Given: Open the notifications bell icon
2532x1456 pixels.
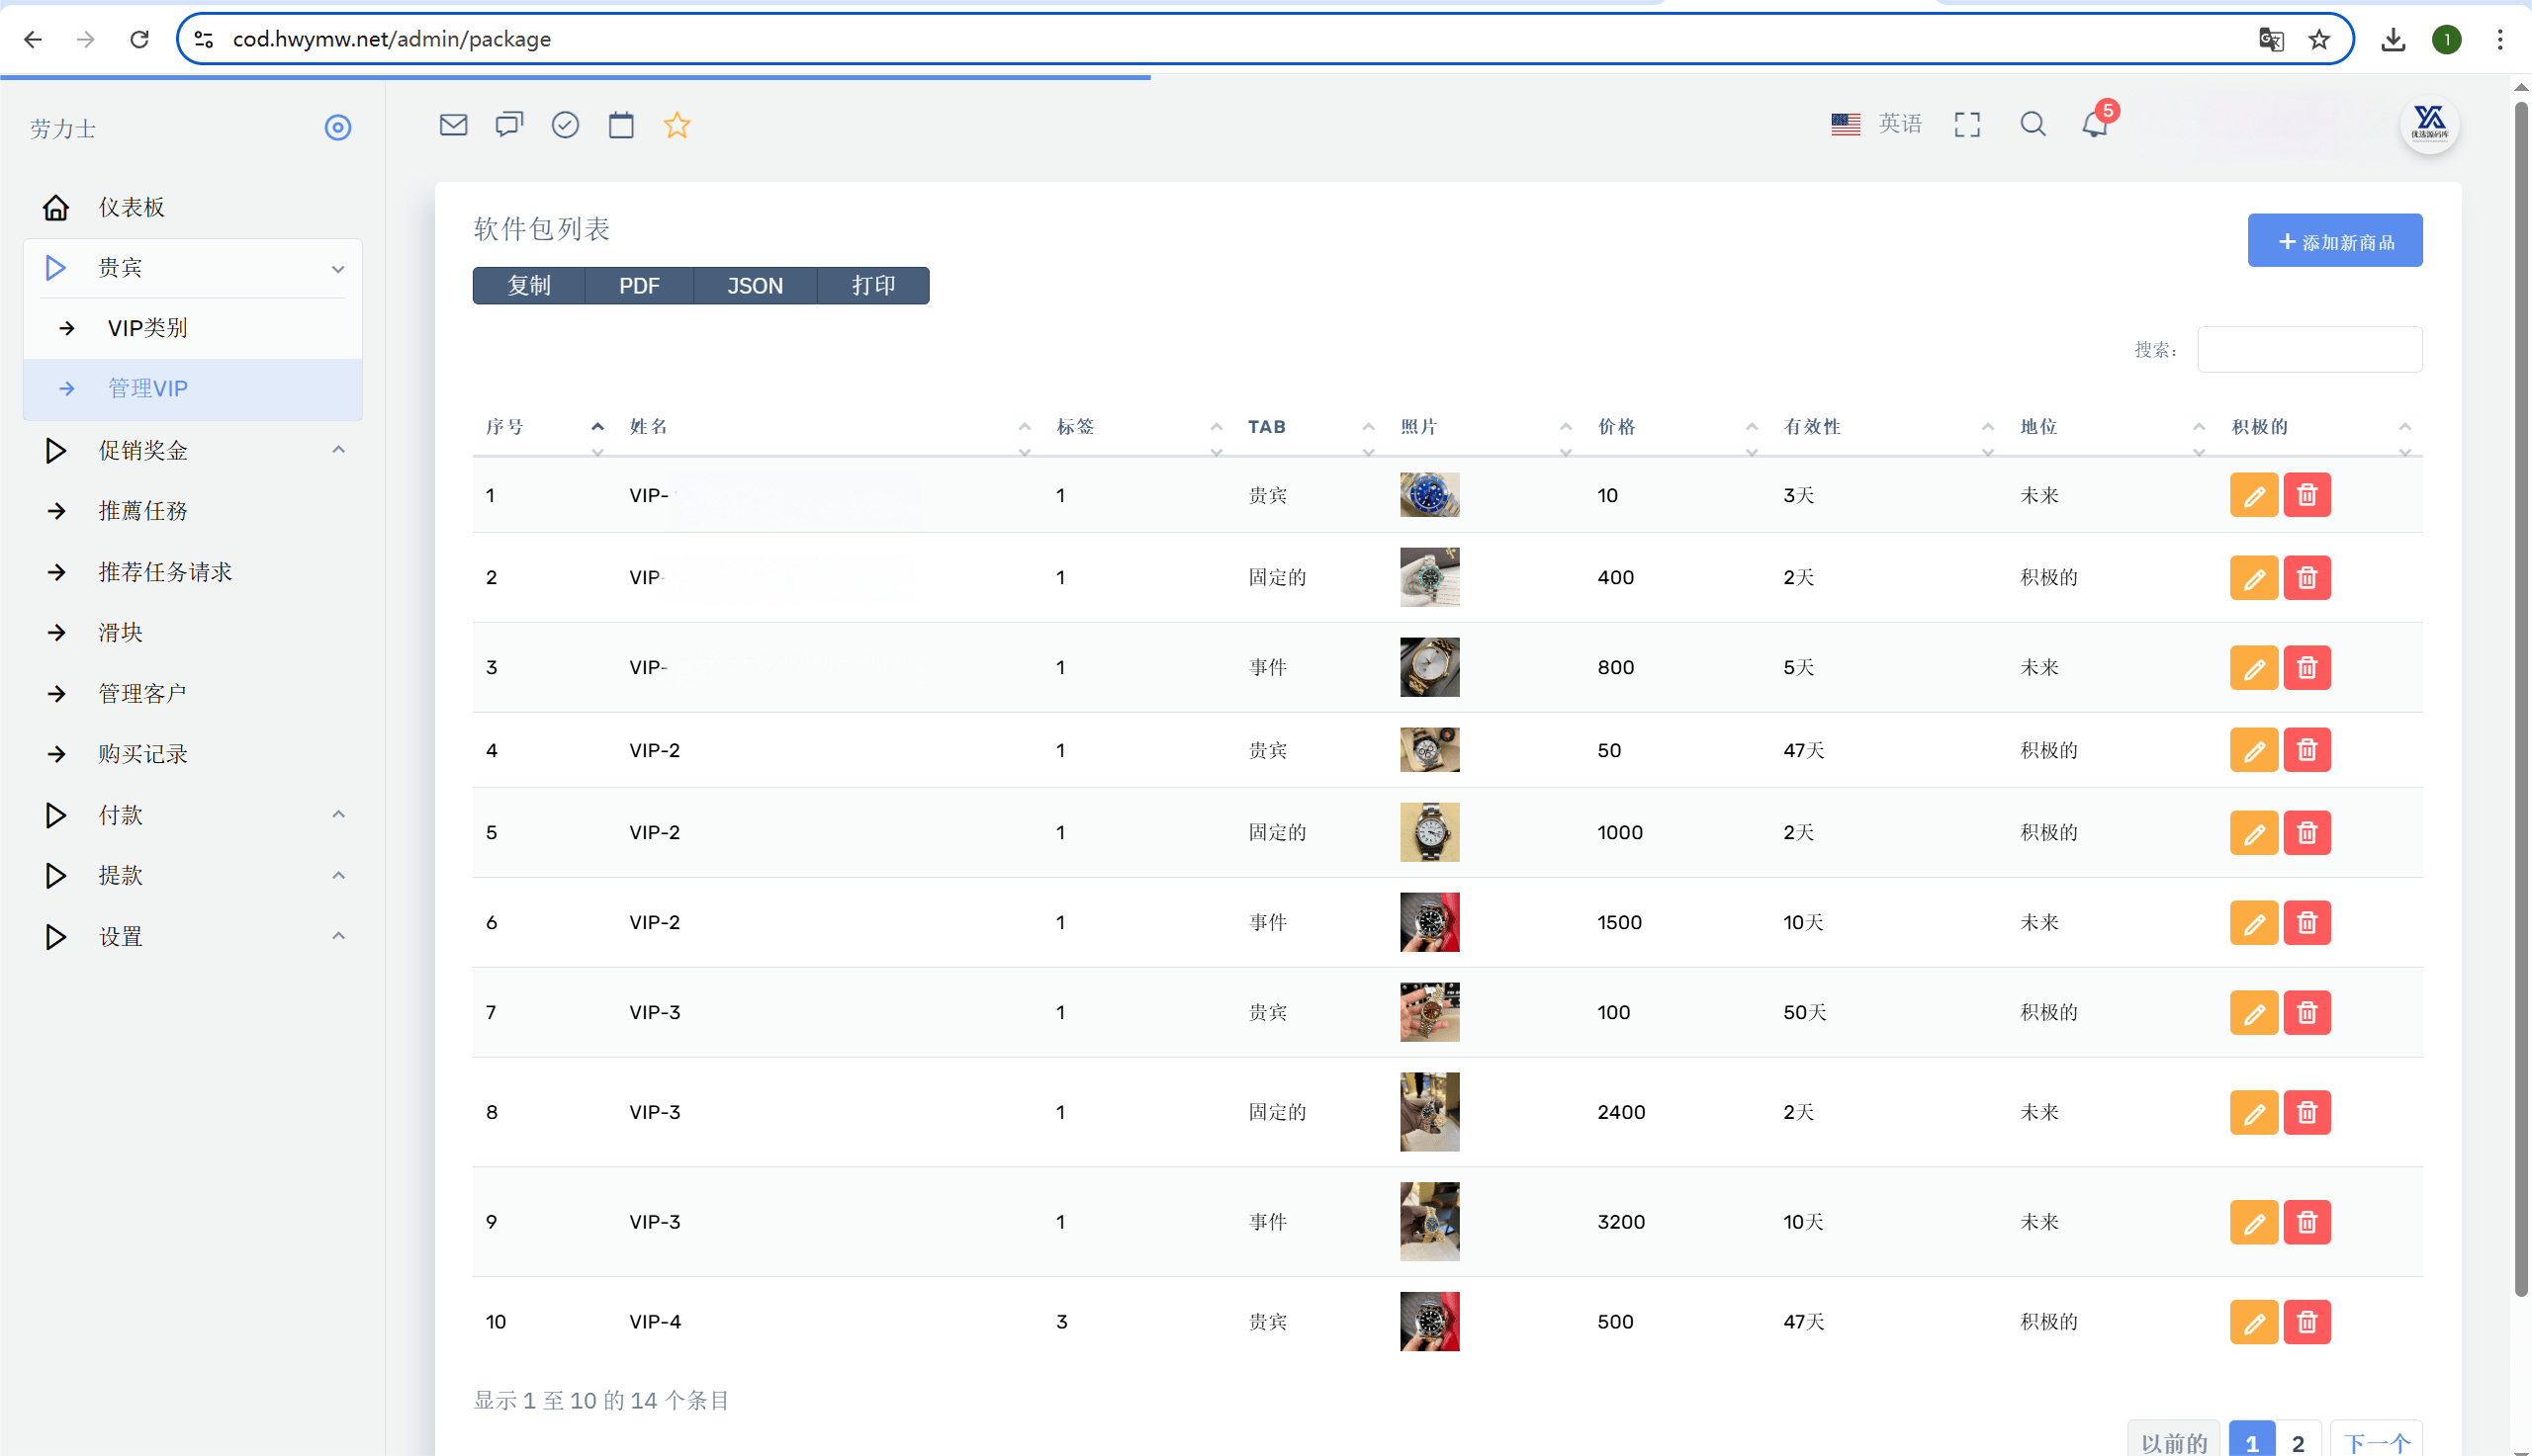Looking at the screenshot, I should 2094,125.
